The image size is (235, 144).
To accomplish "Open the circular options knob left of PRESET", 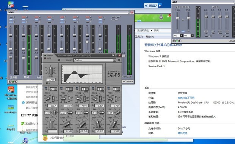I will [x=59, y=60].
